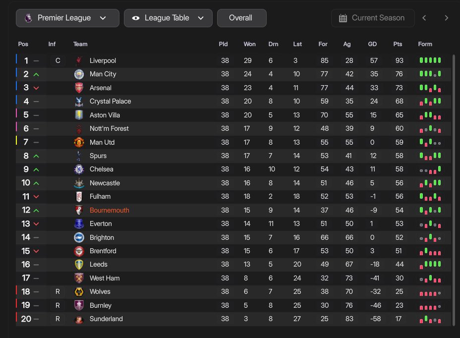The height and width of the screenshot is (338, 460).
Task: Sort table by Pts column header
Action: [x=398, y=44]
